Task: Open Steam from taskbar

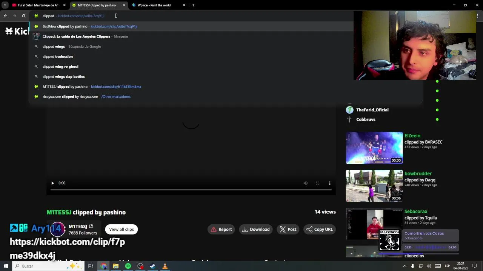Action: [152, 266]
